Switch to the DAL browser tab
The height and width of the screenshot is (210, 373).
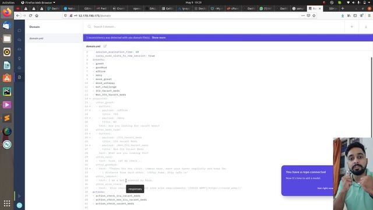coord(152,8)
